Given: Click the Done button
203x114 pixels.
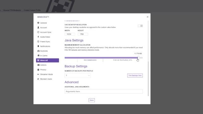Looking at the screenshot, I should pos(92,100).
